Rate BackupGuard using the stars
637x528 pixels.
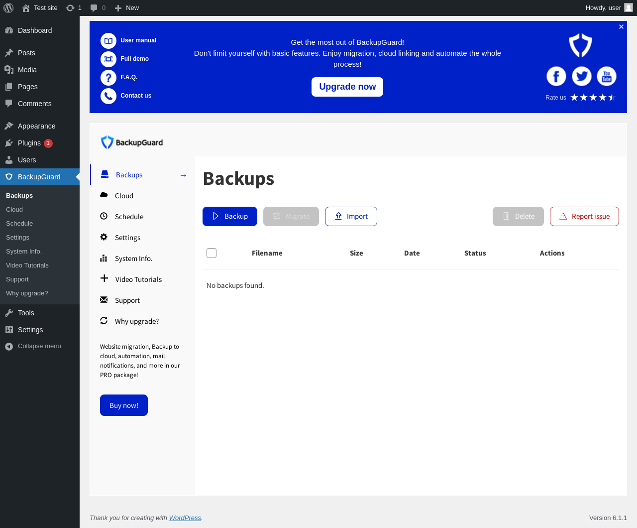pos(593,98)
